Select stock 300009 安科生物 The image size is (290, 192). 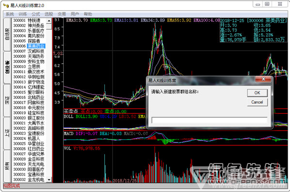pos(29,61)
